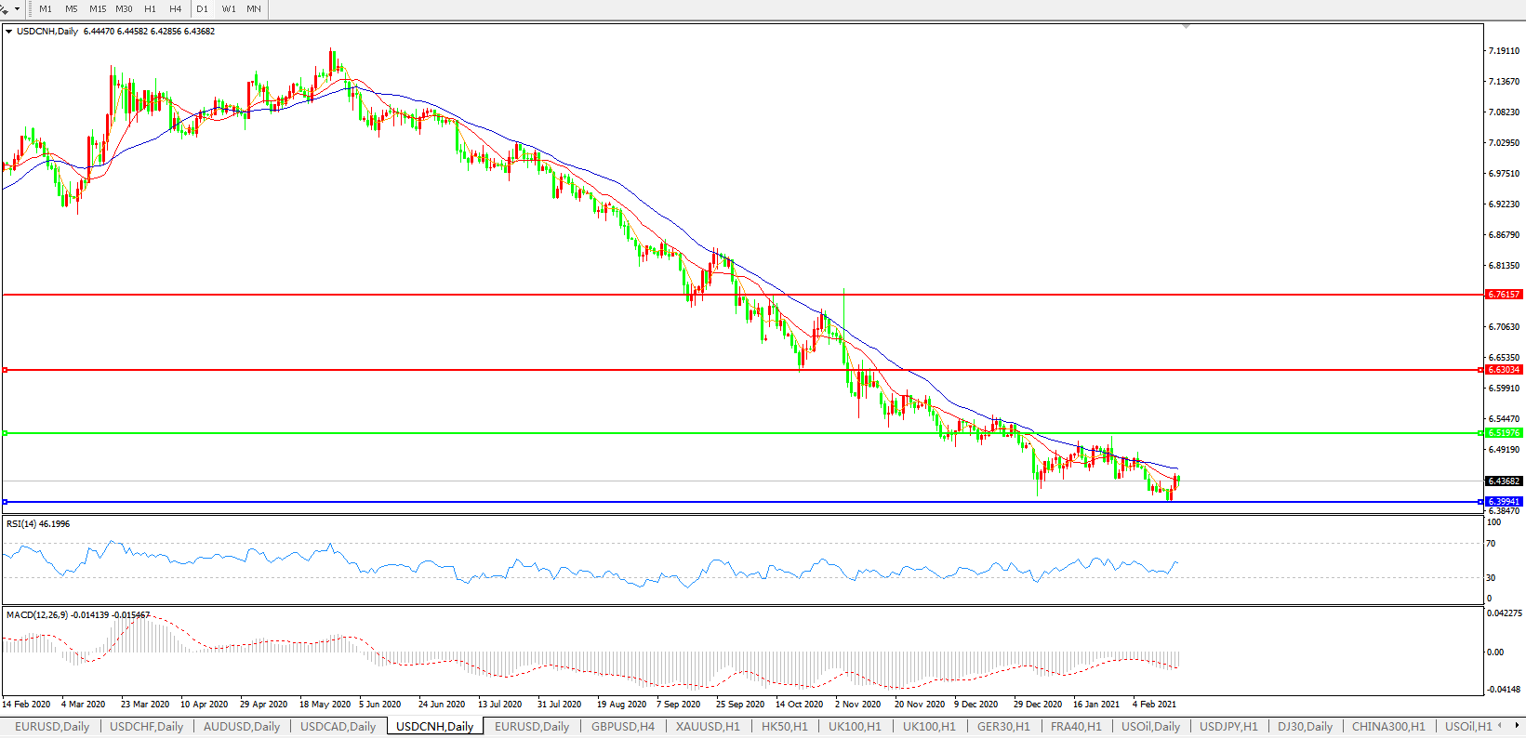Expand the USDCNH,Daily chart title triangle
Image resolution: width=1526 pixels, height=738 pixels.
(x=8, y=32)
